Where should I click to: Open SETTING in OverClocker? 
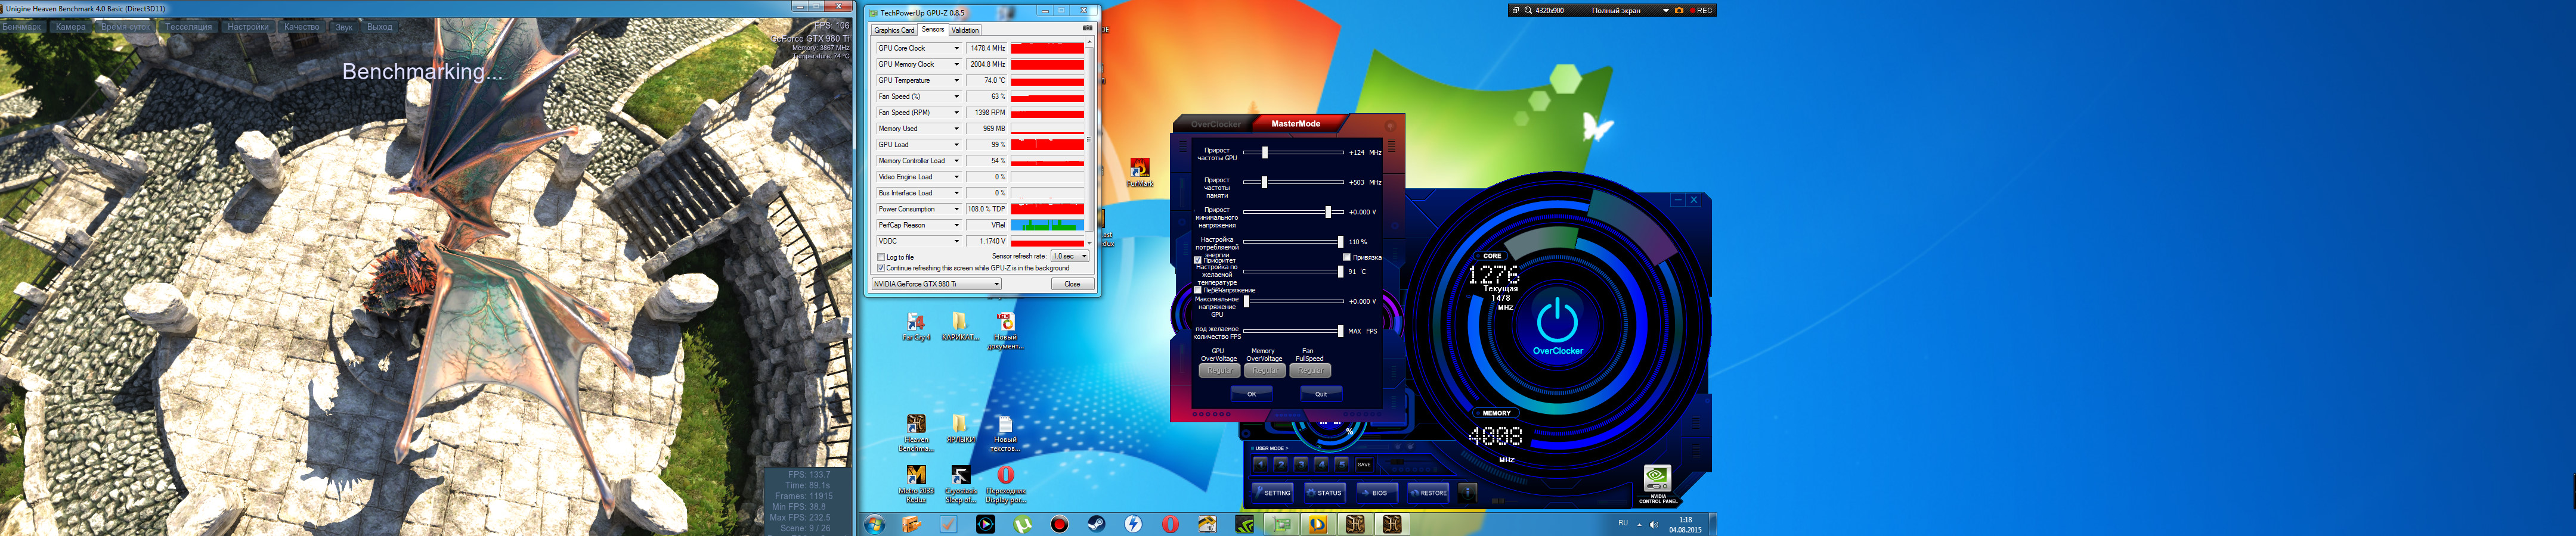[x=1273, y=492]
